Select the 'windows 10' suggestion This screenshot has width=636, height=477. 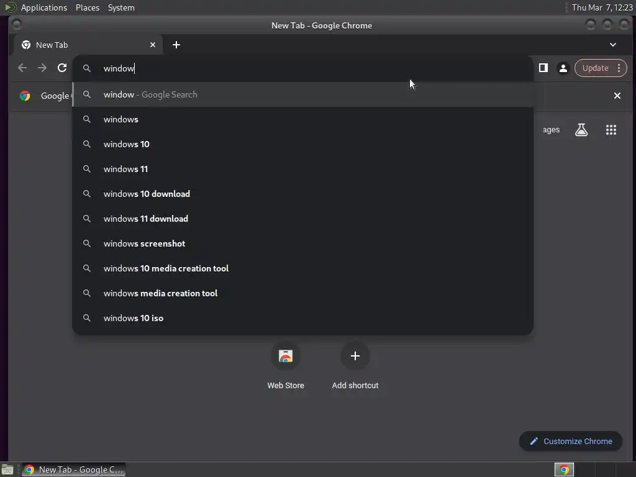coord(302,144)
